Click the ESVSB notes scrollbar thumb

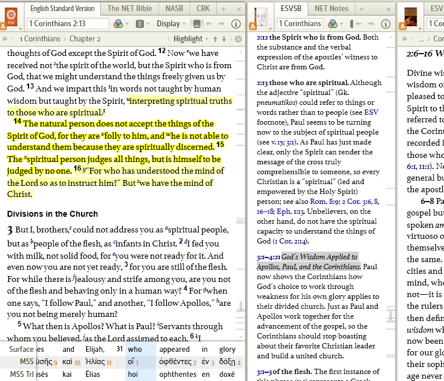[391, 316]
